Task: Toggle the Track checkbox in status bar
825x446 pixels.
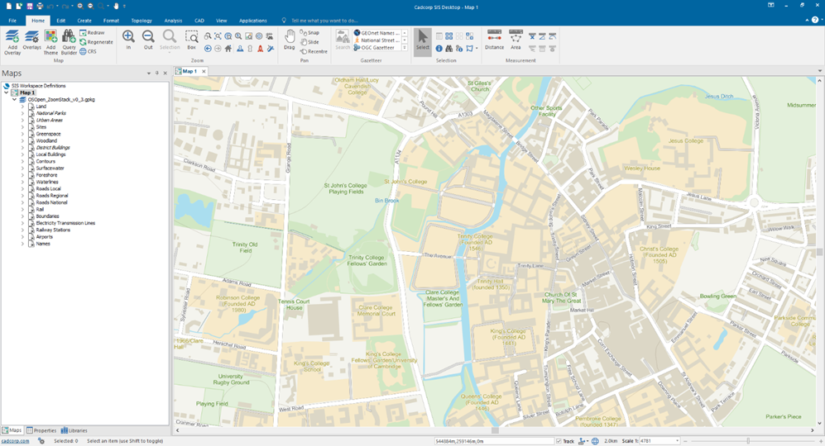Action: pos(559,441)
